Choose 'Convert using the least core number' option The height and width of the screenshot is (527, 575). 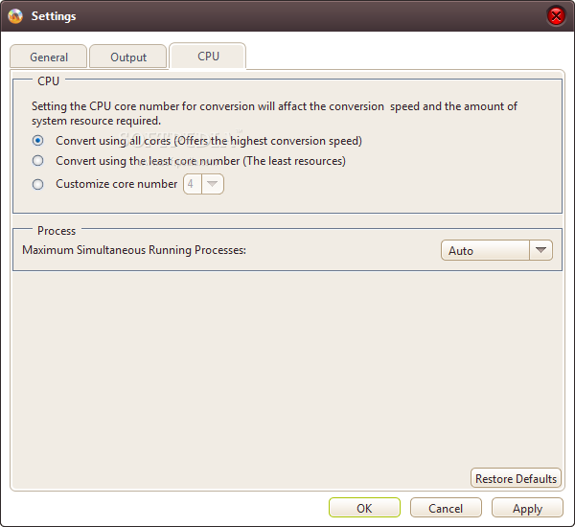click(37, 161)
